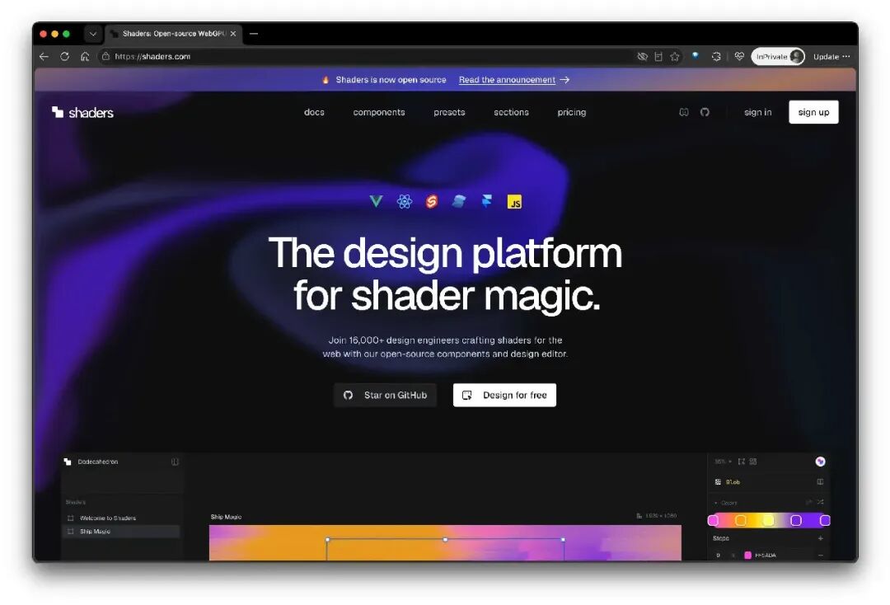
Task: Open the browser extensions puzzle icon
Action: tap(716, 57)
